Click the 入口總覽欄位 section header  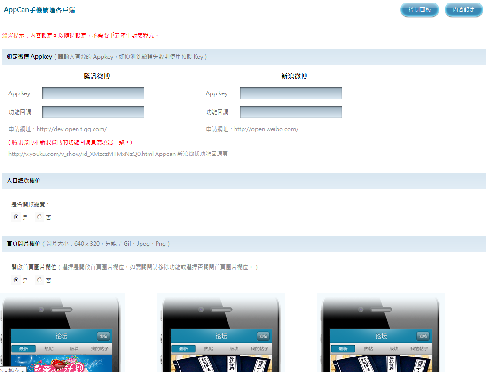[x=244, y=181]
